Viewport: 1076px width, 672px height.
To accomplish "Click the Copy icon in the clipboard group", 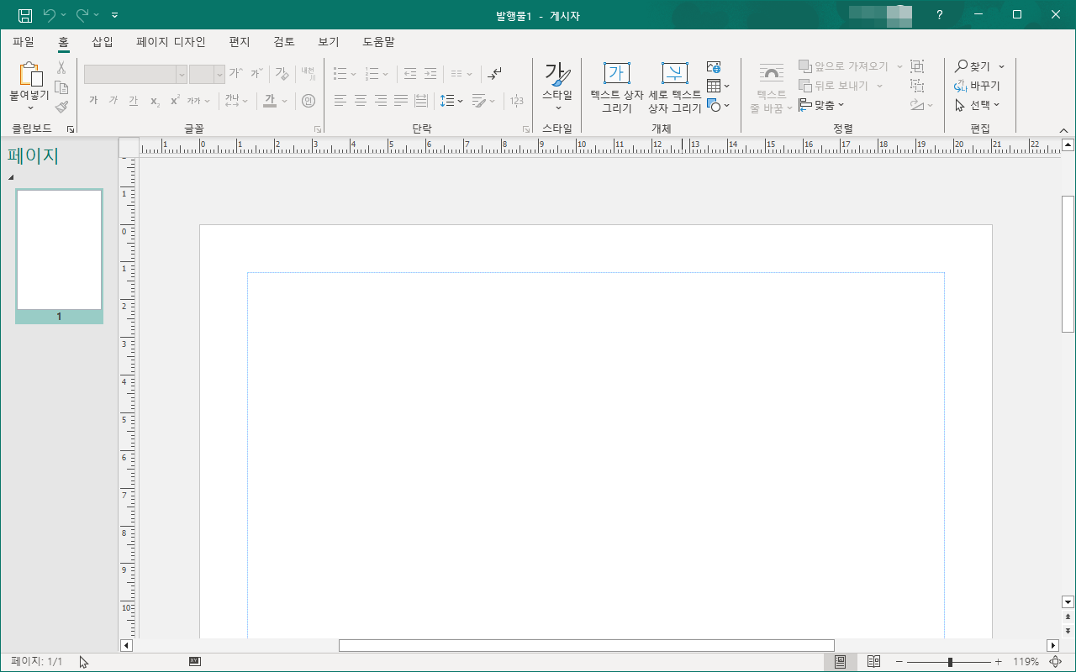I will tap(61, 87).
